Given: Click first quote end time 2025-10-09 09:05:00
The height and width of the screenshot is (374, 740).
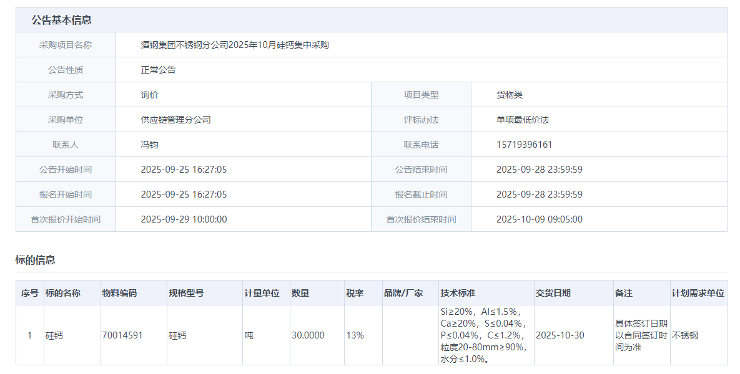Looking at the screenshot, I should point(539,219).
